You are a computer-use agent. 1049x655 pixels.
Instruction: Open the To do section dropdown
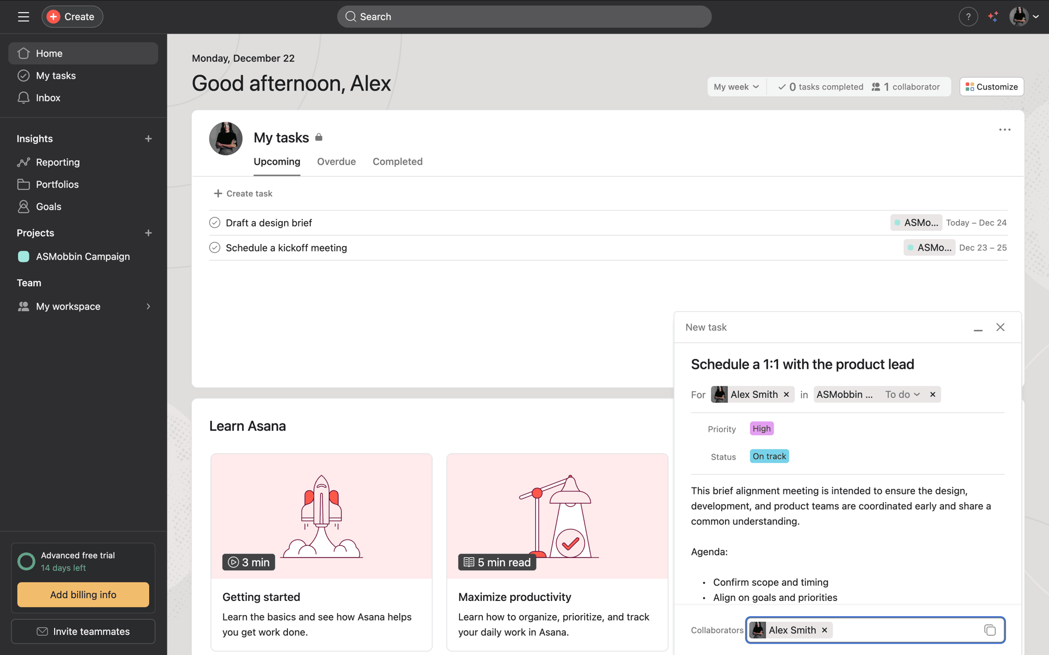pos(902,395)
